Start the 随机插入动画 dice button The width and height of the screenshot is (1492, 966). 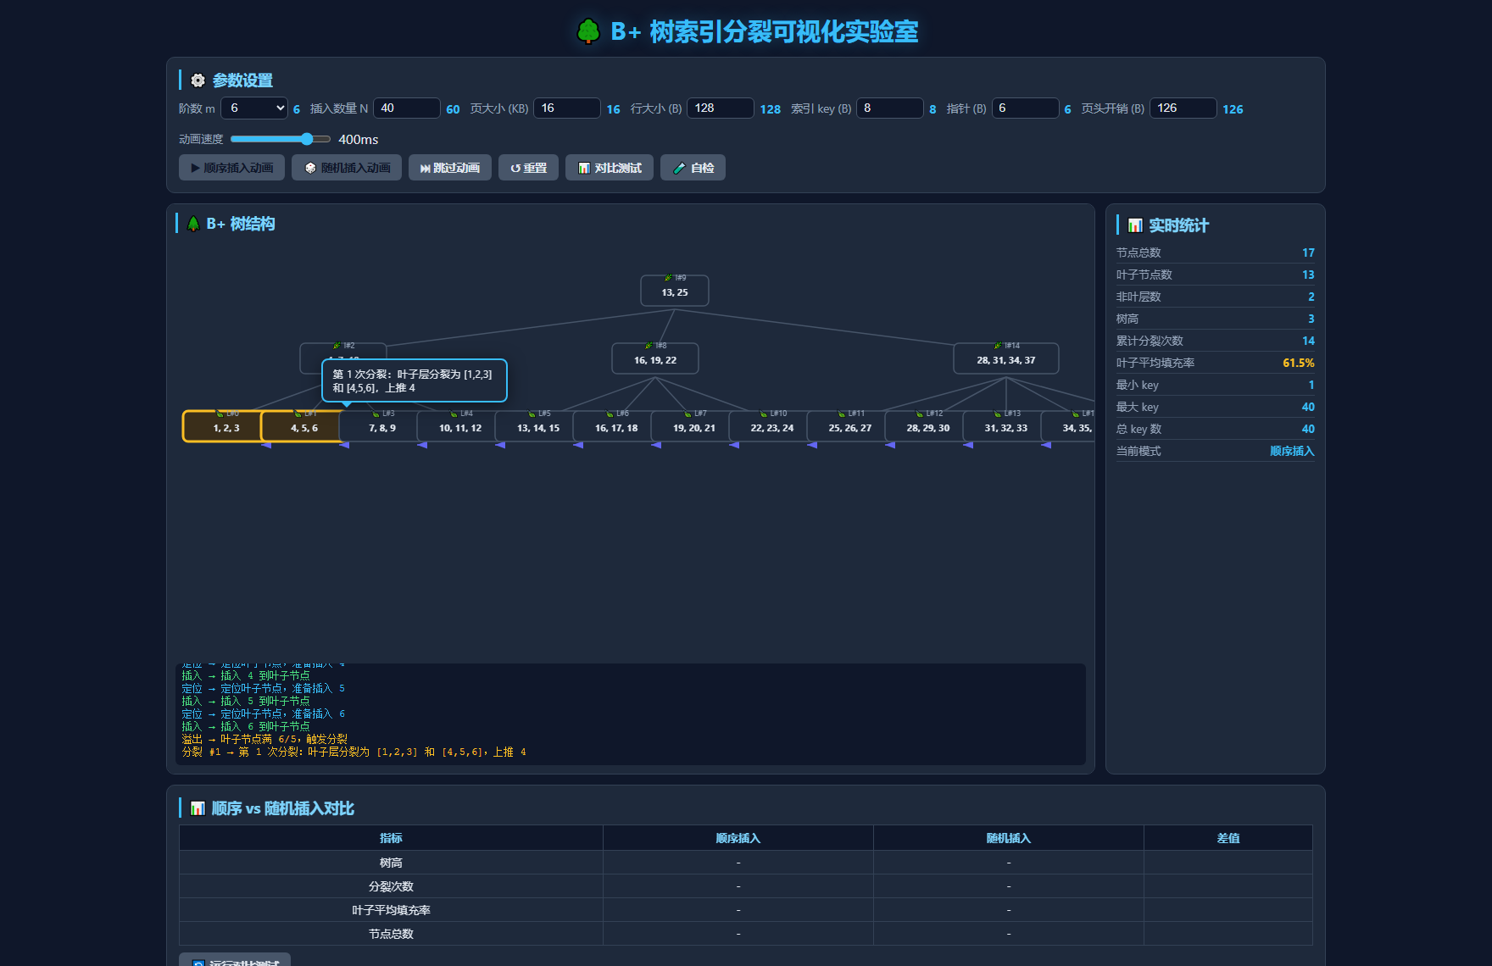(x=347, y=168)
